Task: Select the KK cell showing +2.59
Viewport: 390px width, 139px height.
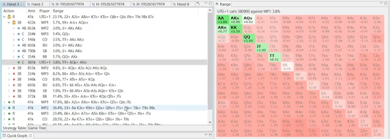Action: (236, 29)
